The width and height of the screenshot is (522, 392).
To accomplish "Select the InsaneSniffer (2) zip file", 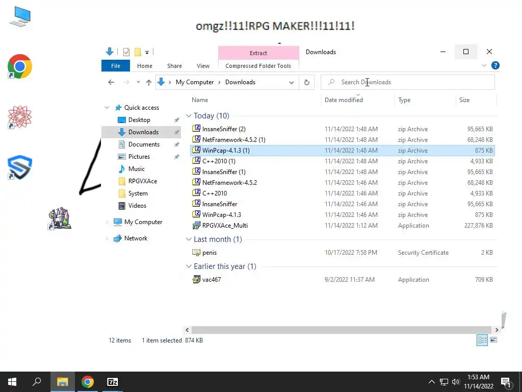I will 343,129.
